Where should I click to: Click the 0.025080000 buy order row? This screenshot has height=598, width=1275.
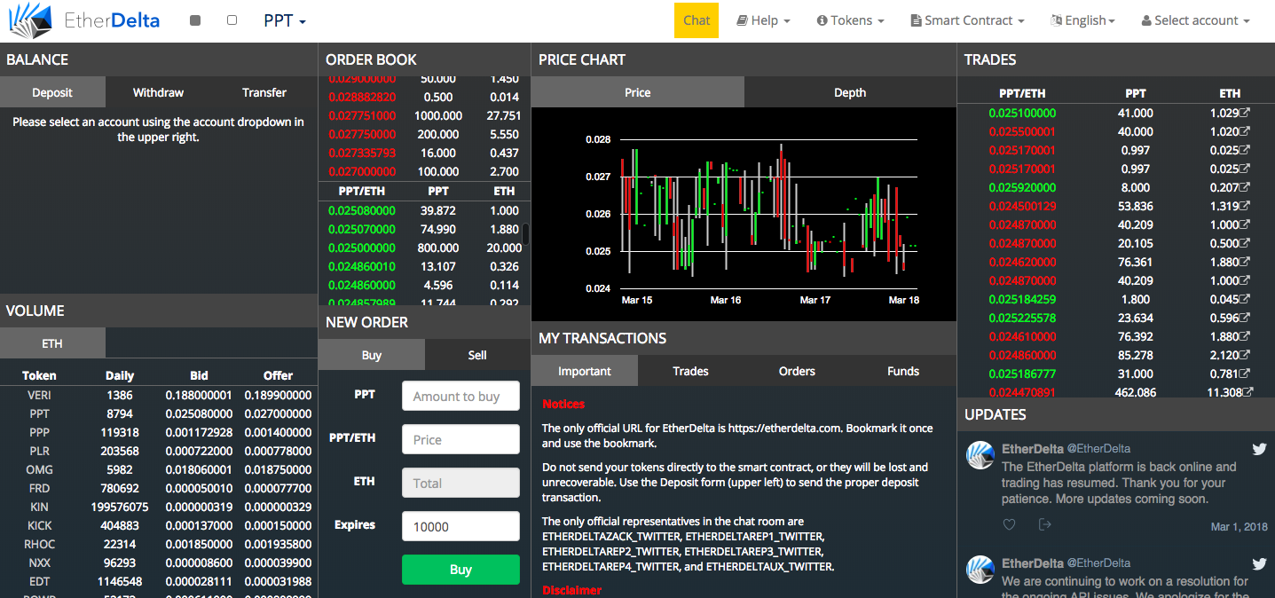424,210
